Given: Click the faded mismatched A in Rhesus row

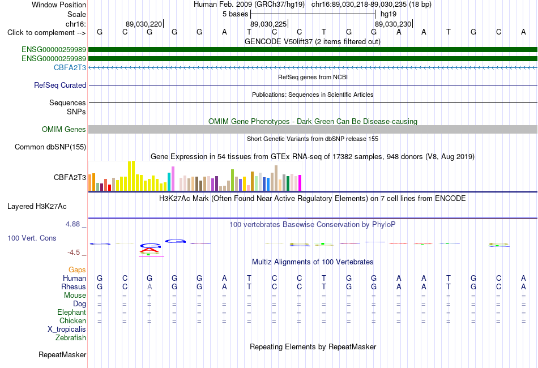Looking at the screenshot, I should 150,286.
